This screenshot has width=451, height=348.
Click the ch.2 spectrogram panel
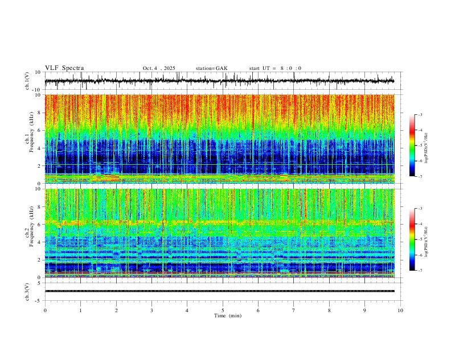click(219, 233)
